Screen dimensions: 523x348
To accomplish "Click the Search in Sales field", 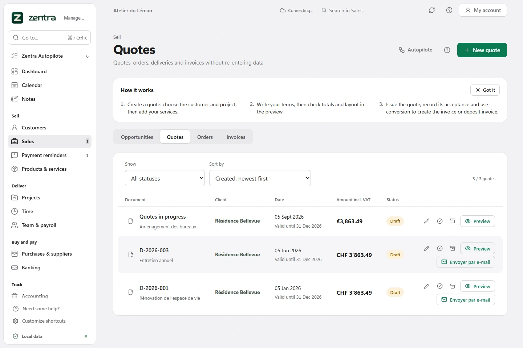I will tap(342, 11).
